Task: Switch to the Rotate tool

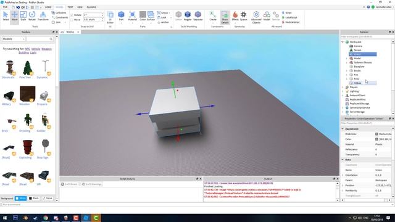Action: pos(32,16)
